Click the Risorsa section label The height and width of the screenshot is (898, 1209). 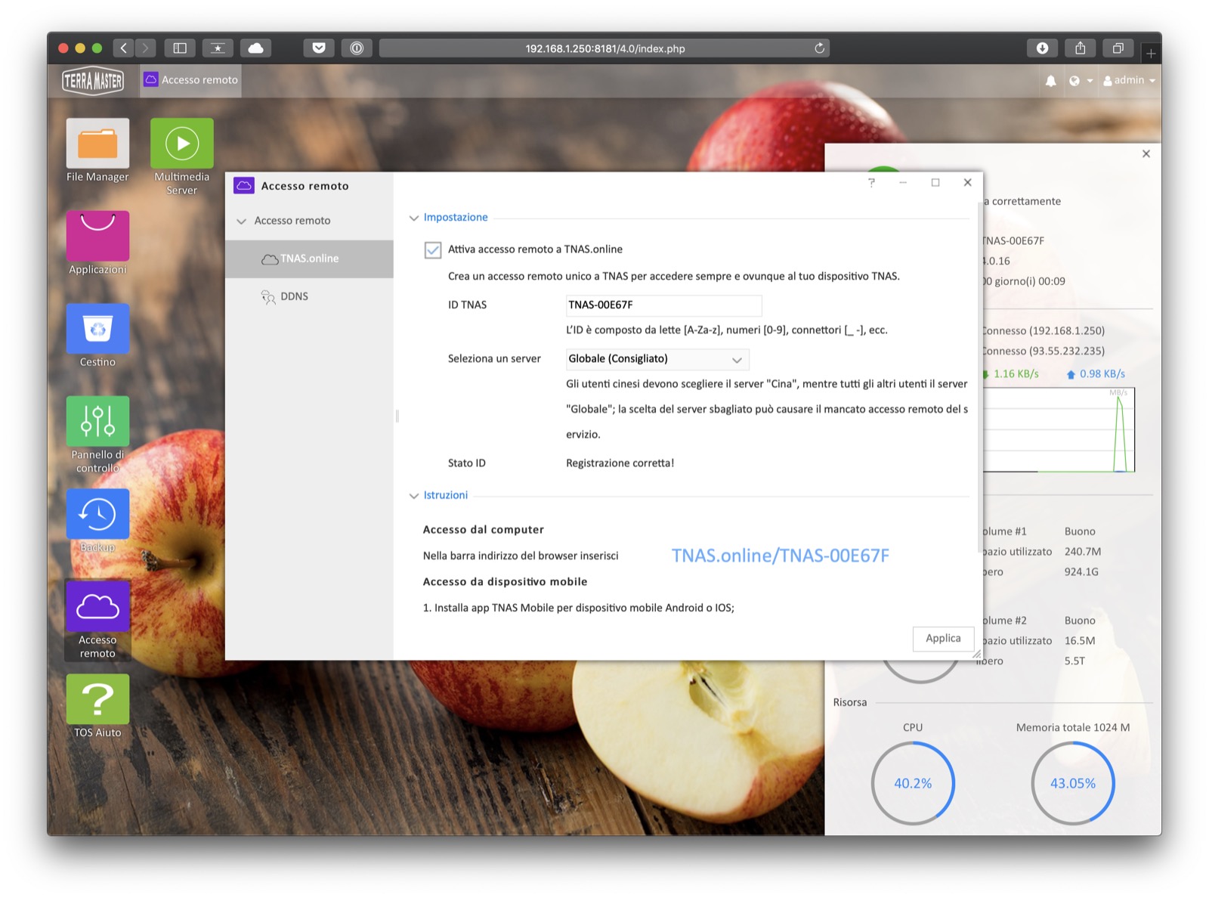click(850, 703)
